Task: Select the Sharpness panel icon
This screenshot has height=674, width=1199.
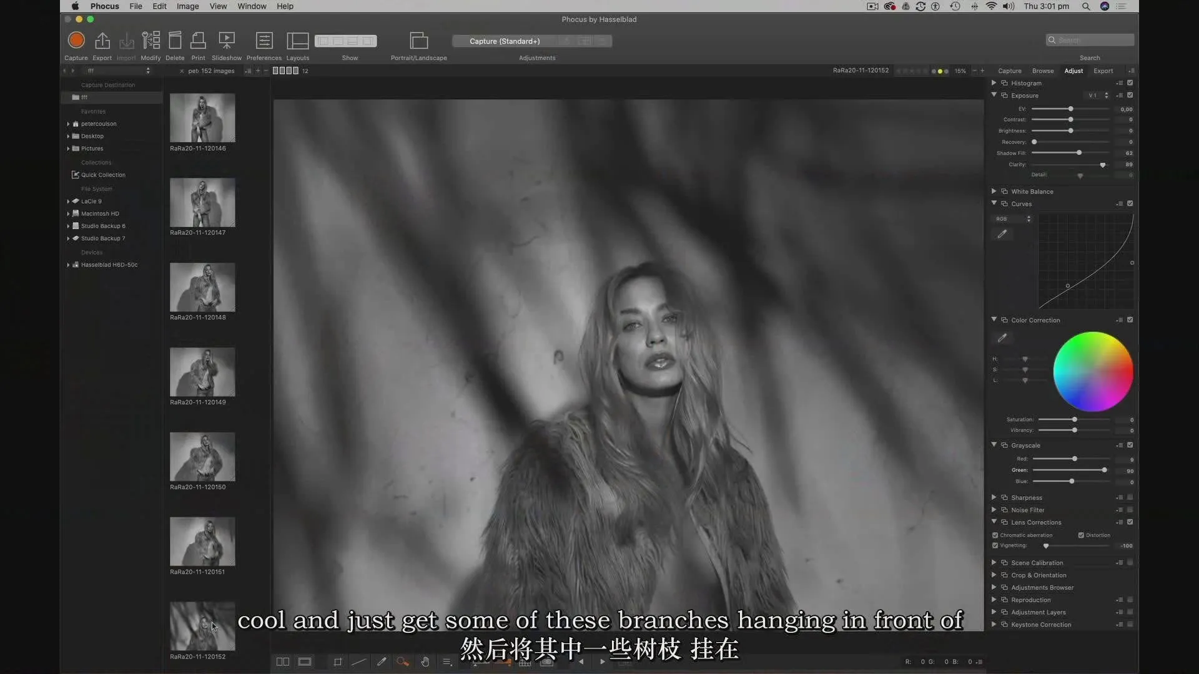Action: (x=1005, y=497)
